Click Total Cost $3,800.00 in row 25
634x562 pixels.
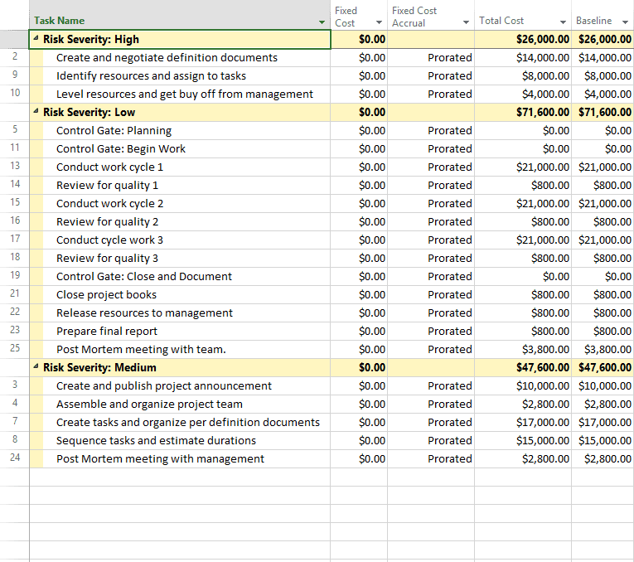click(545, 349)
